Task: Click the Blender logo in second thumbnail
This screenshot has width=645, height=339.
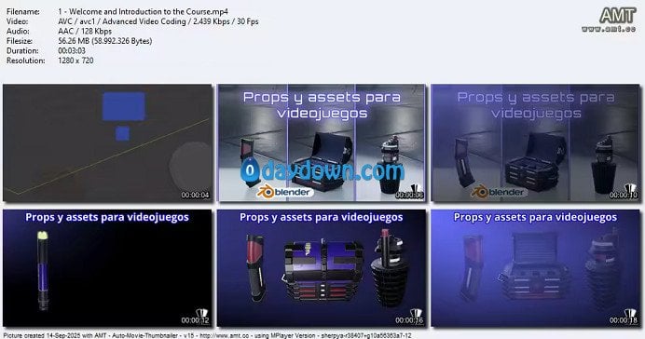Action: [285, 192]
